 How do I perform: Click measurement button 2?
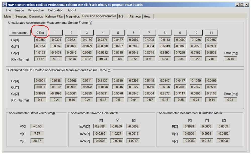71,33
